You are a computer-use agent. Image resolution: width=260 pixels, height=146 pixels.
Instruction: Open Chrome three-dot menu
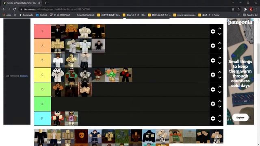click(256, 9)
